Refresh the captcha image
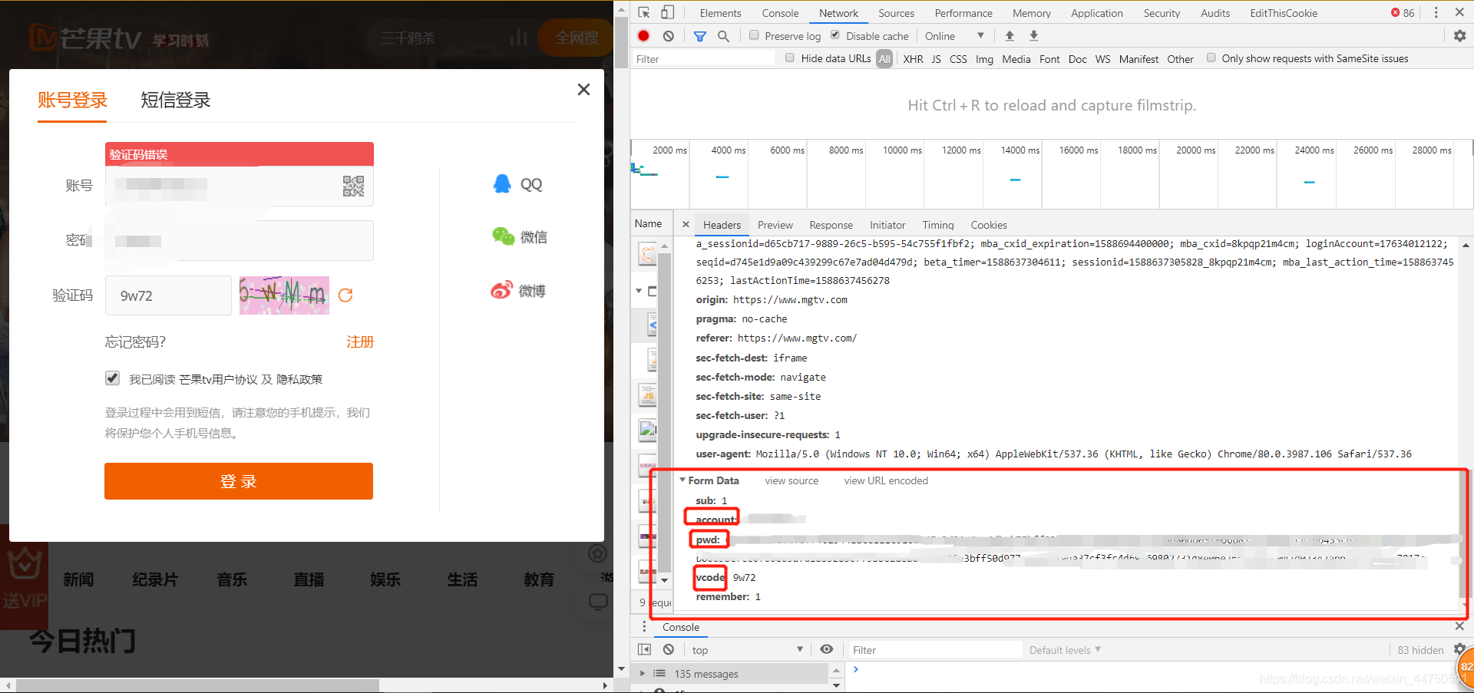Screen dimensions: 1474x693 coord(345,295)
